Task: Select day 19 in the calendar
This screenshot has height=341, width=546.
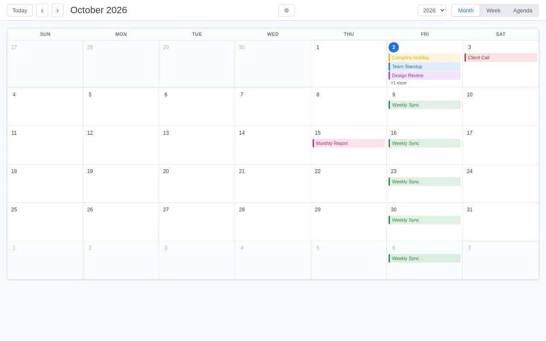Action: (x=121, y=183)
